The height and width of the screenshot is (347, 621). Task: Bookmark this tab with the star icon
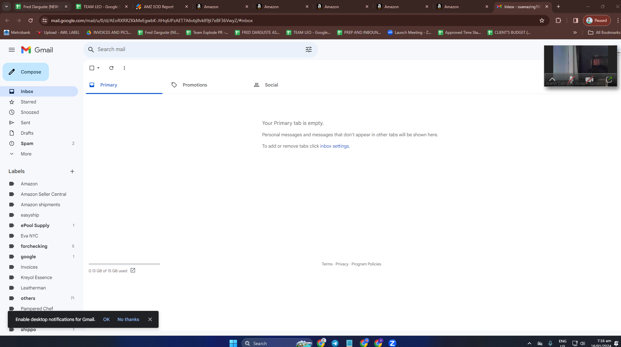coord(542,20)
